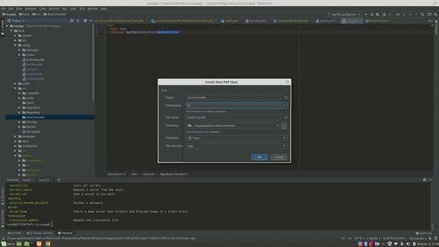Open the File menu

pyautogui.click(x=3, y=9)
